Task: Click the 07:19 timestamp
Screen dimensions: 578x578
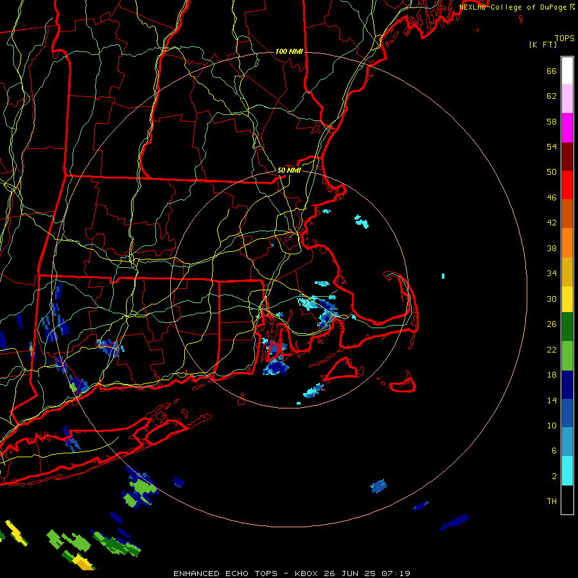Action: point(396,574)
